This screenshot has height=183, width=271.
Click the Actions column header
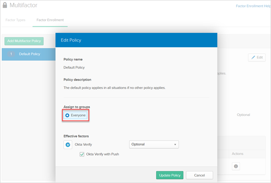pos(238,154)
